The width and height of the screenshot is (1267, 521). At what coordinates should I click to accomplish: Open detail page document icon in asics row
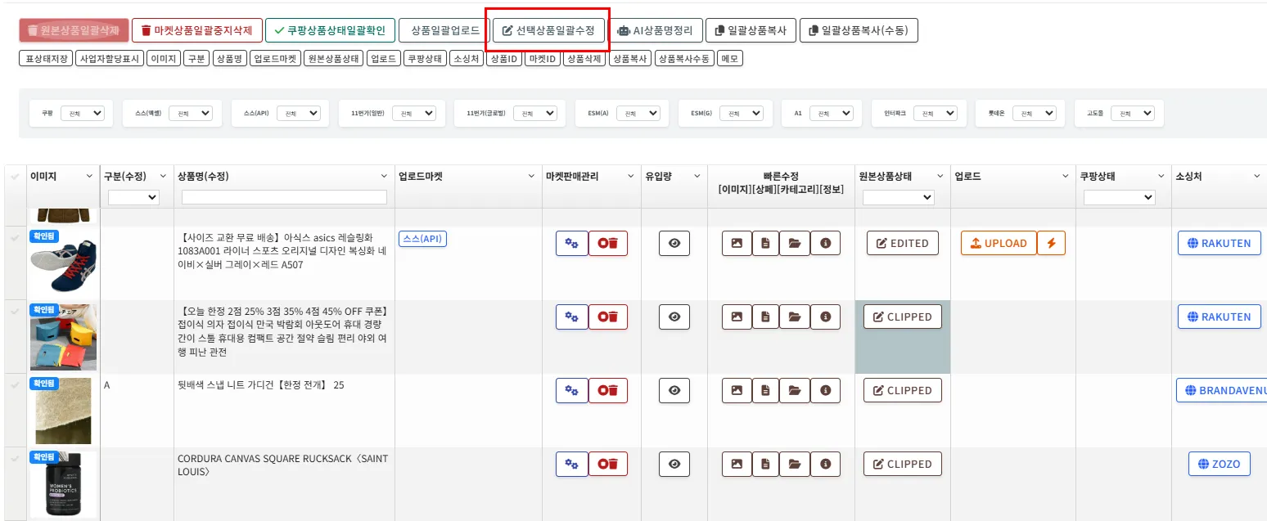tap(765, 243)
